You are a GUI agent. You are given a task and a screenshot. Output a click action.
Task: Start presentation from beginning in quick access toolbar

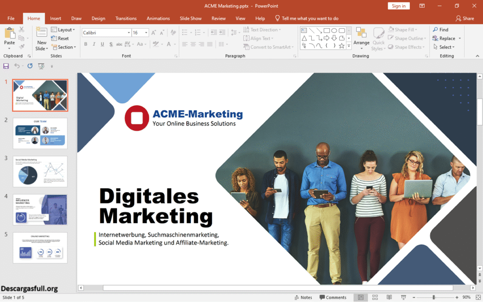(x=41, y=66)
